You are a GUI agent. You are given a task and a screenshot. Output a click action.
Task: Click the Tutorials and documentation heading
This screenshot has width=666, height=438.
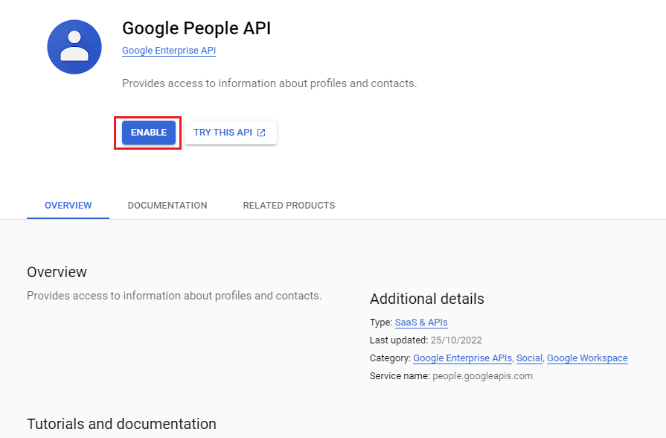tap(122, 424)
